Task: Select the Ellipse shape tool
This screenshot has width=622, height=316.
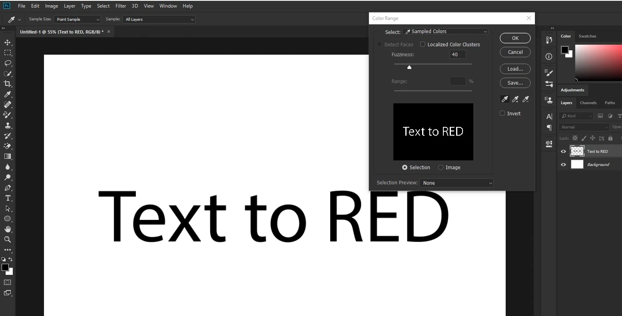Action: (x=8, y=219)
